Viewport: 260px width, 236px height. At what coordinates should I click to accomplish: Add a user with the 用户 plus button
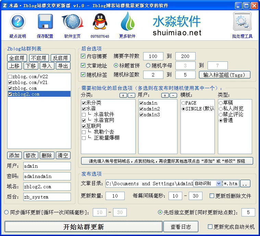[x=165, y=95]
